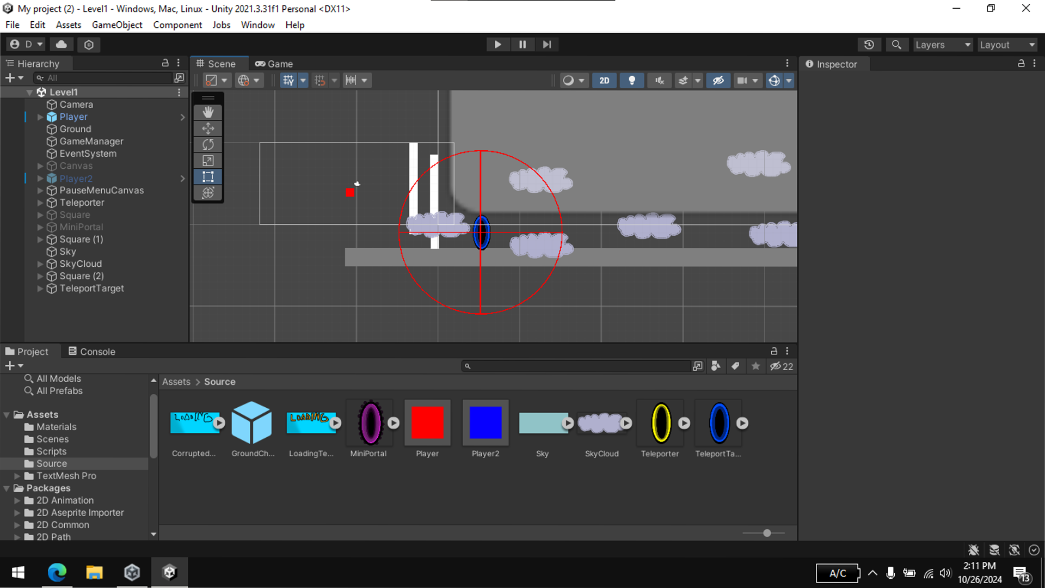This screenshot has height=588, width=1045.
Task: Open the Layout dropdown
Action: [1007, 45]
